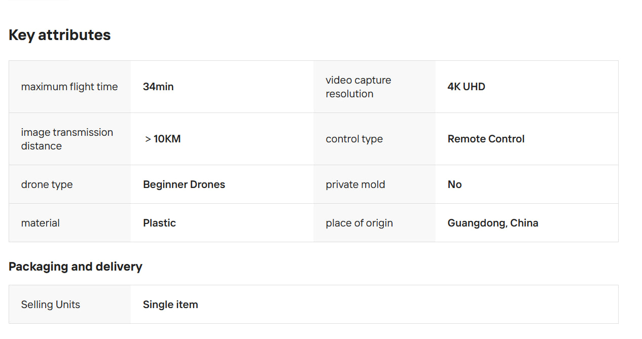Click the "Beginner Drones" value
The height and width of the screenshot is (339, 642).
click(184, 184)
